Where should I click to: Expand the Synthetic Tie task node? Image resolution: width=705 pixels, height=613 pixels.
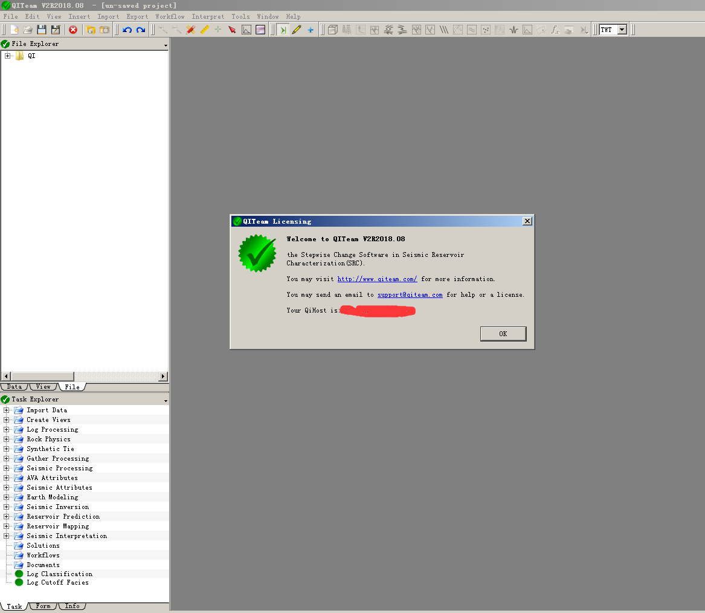[x=6, y=449]
